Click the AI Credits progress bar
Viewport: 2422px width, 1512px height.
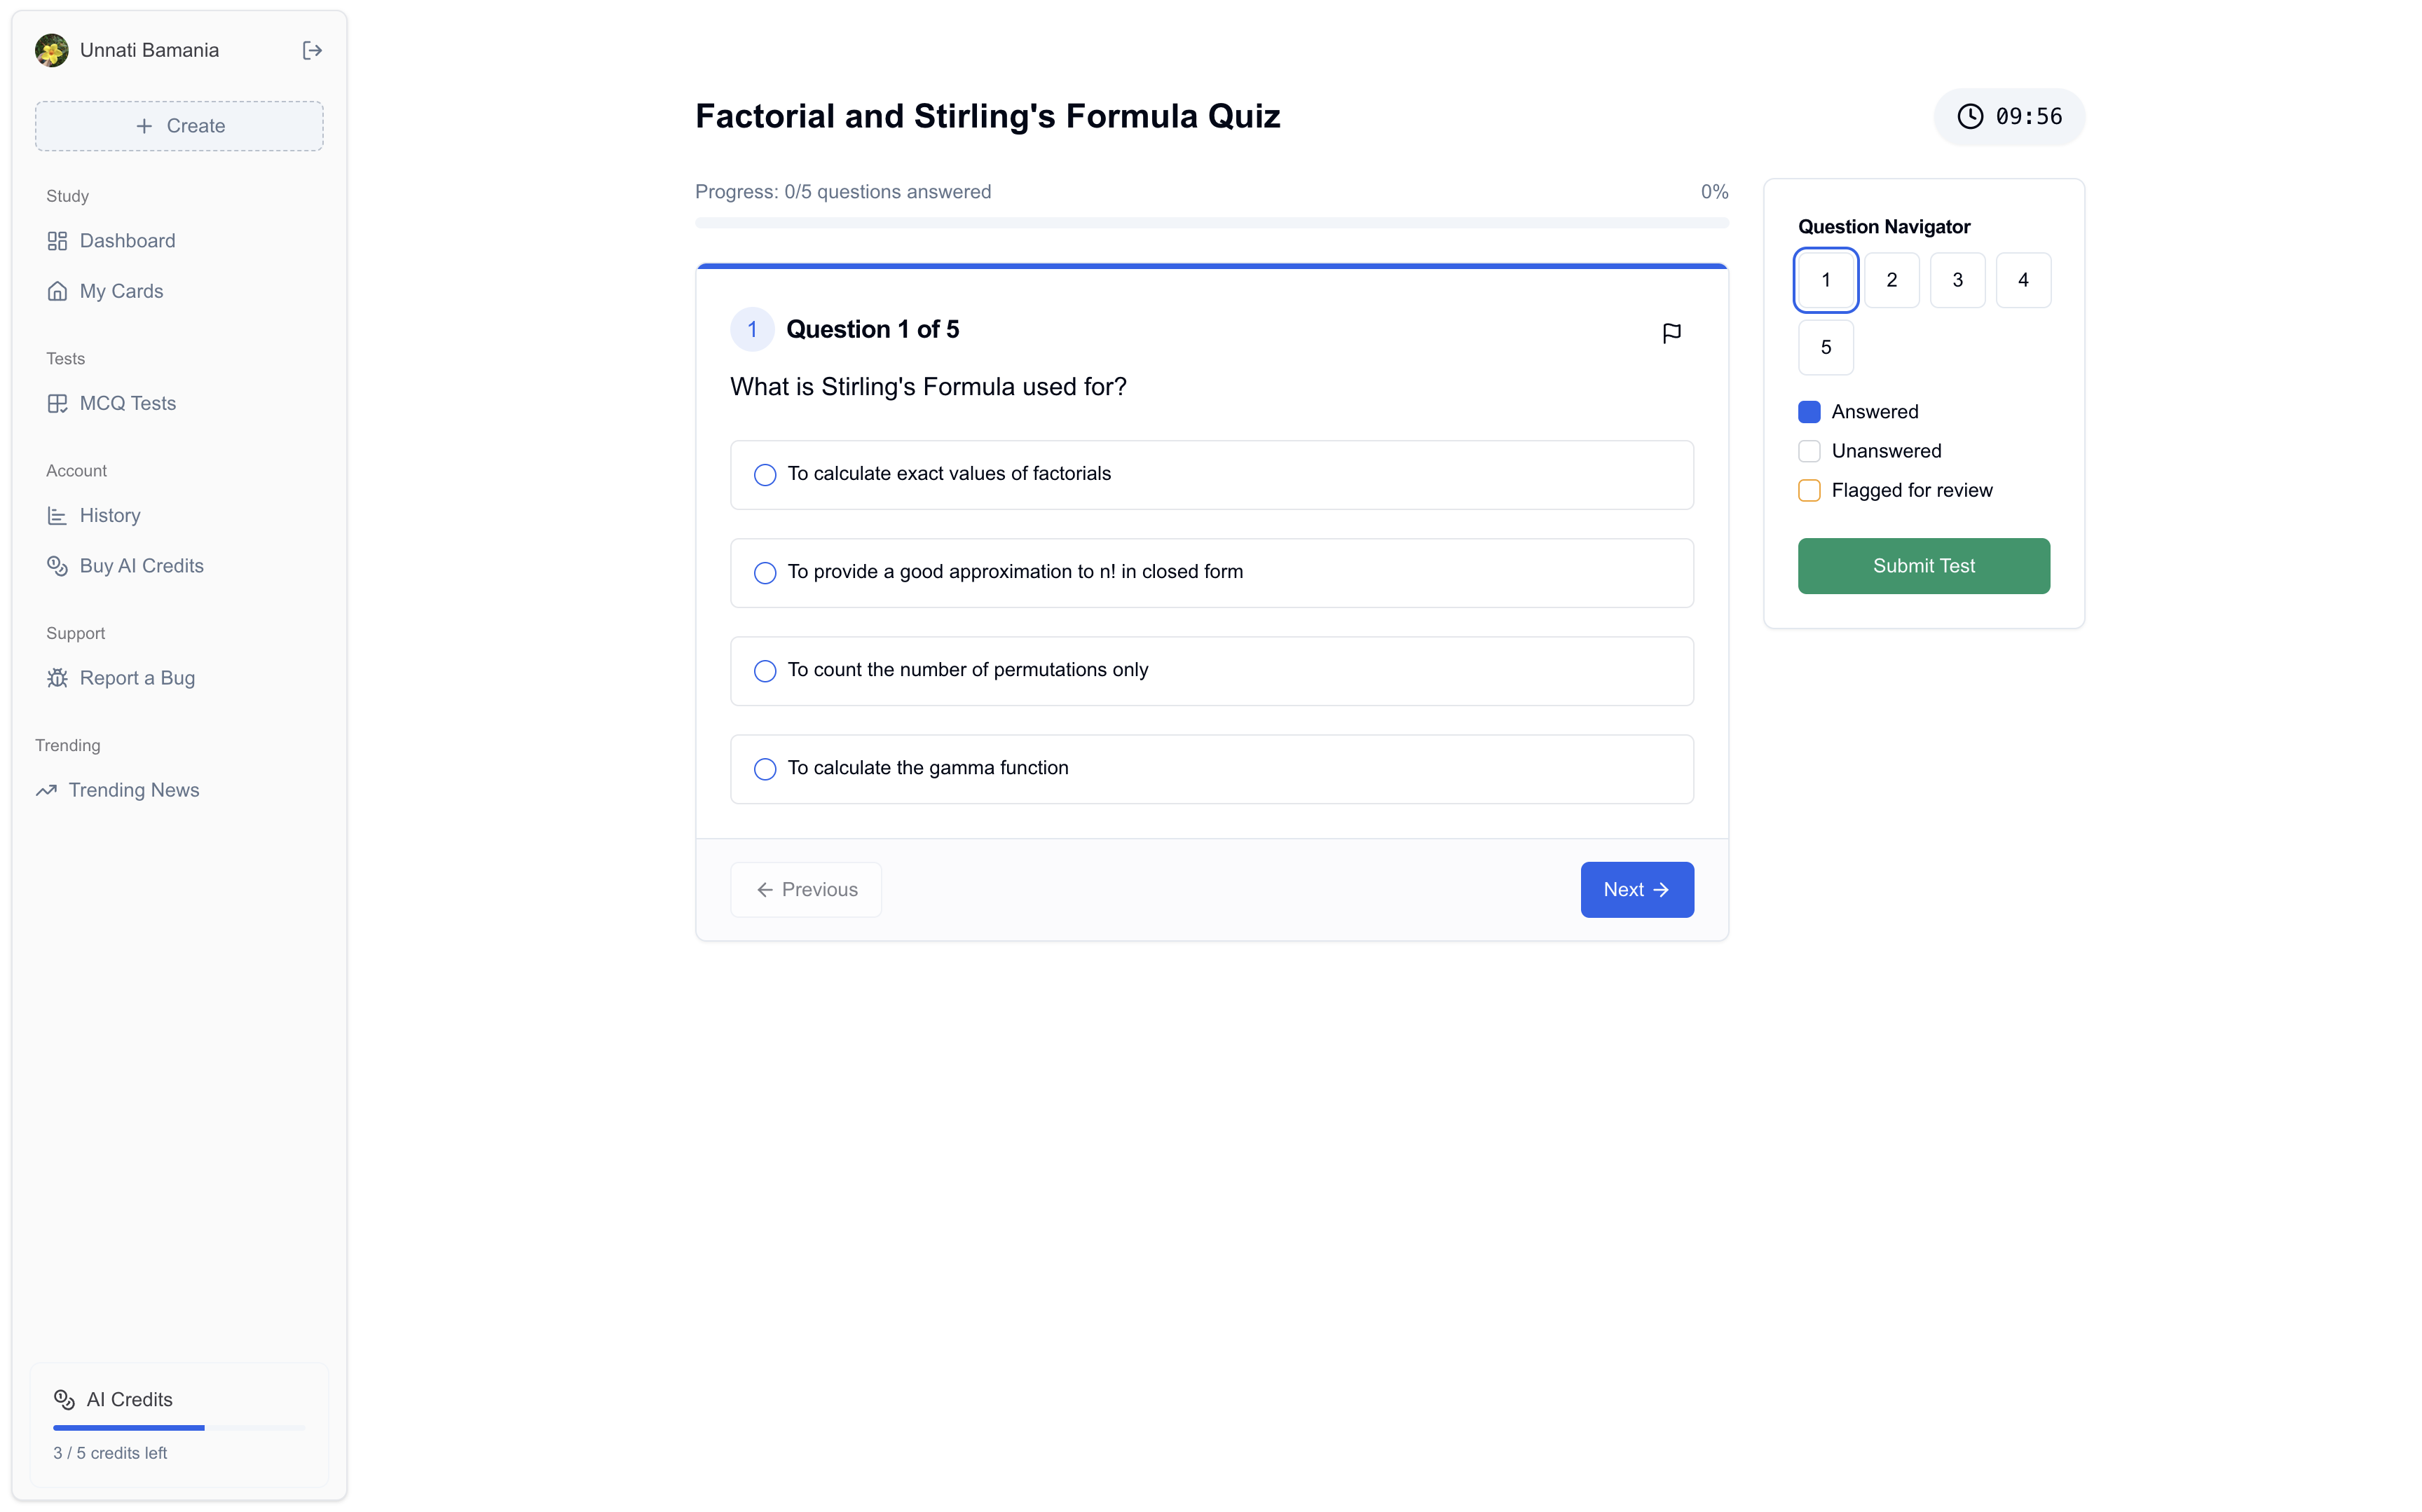(x=179, y=1428)
